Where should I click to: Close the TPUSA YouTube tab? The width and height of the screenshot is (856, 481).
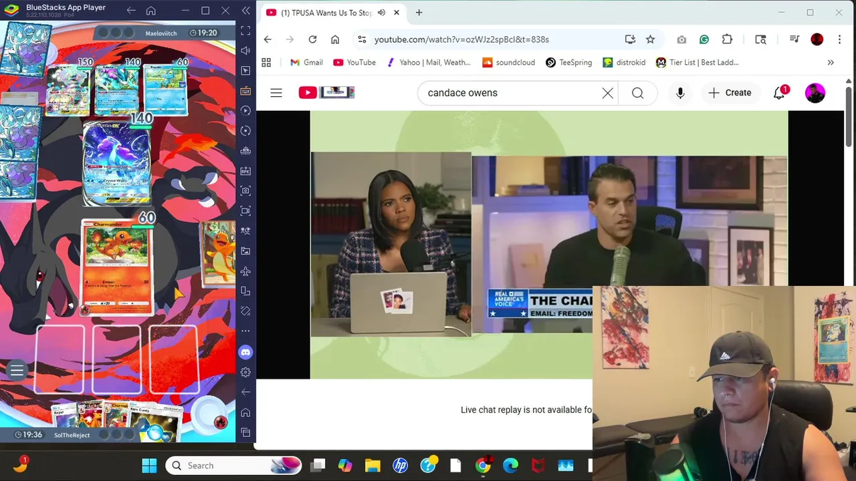[x=397, y=12]
